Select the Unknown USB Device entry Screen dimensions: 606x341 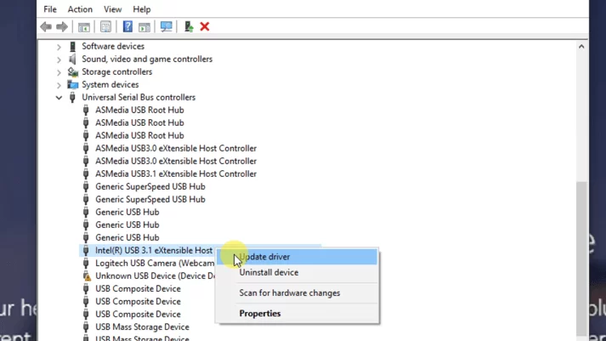pos(156,276)
